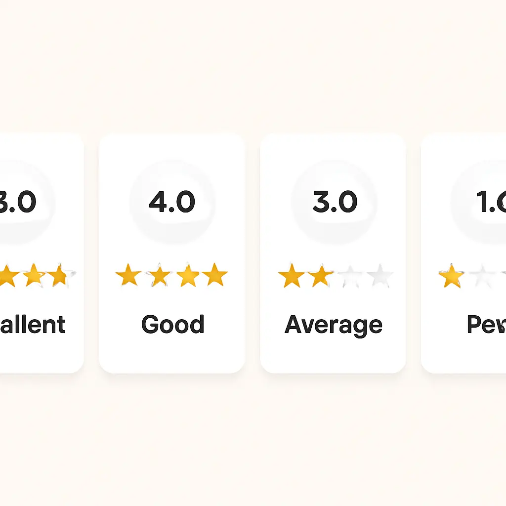
Task: Set Average rating with its fourth empty star
Action: click(379, 276)
